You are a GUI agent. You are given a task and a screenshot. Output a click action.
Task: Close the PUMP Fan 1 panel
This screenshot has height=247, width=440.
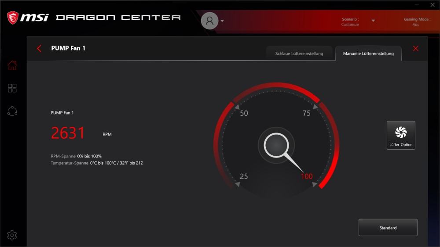pos(416,48)
